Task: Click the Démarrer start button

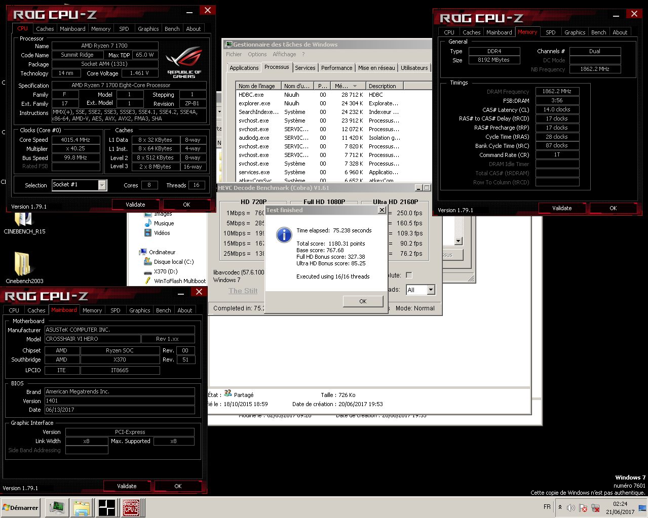Action: coord(20,508)
